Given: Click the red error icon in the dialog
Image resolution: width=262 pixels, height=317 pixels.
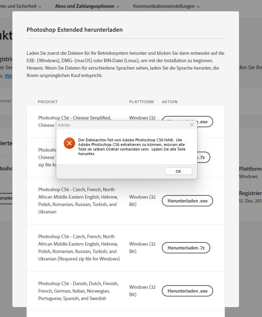Looking at the screenshot, I should click(69, 143).
